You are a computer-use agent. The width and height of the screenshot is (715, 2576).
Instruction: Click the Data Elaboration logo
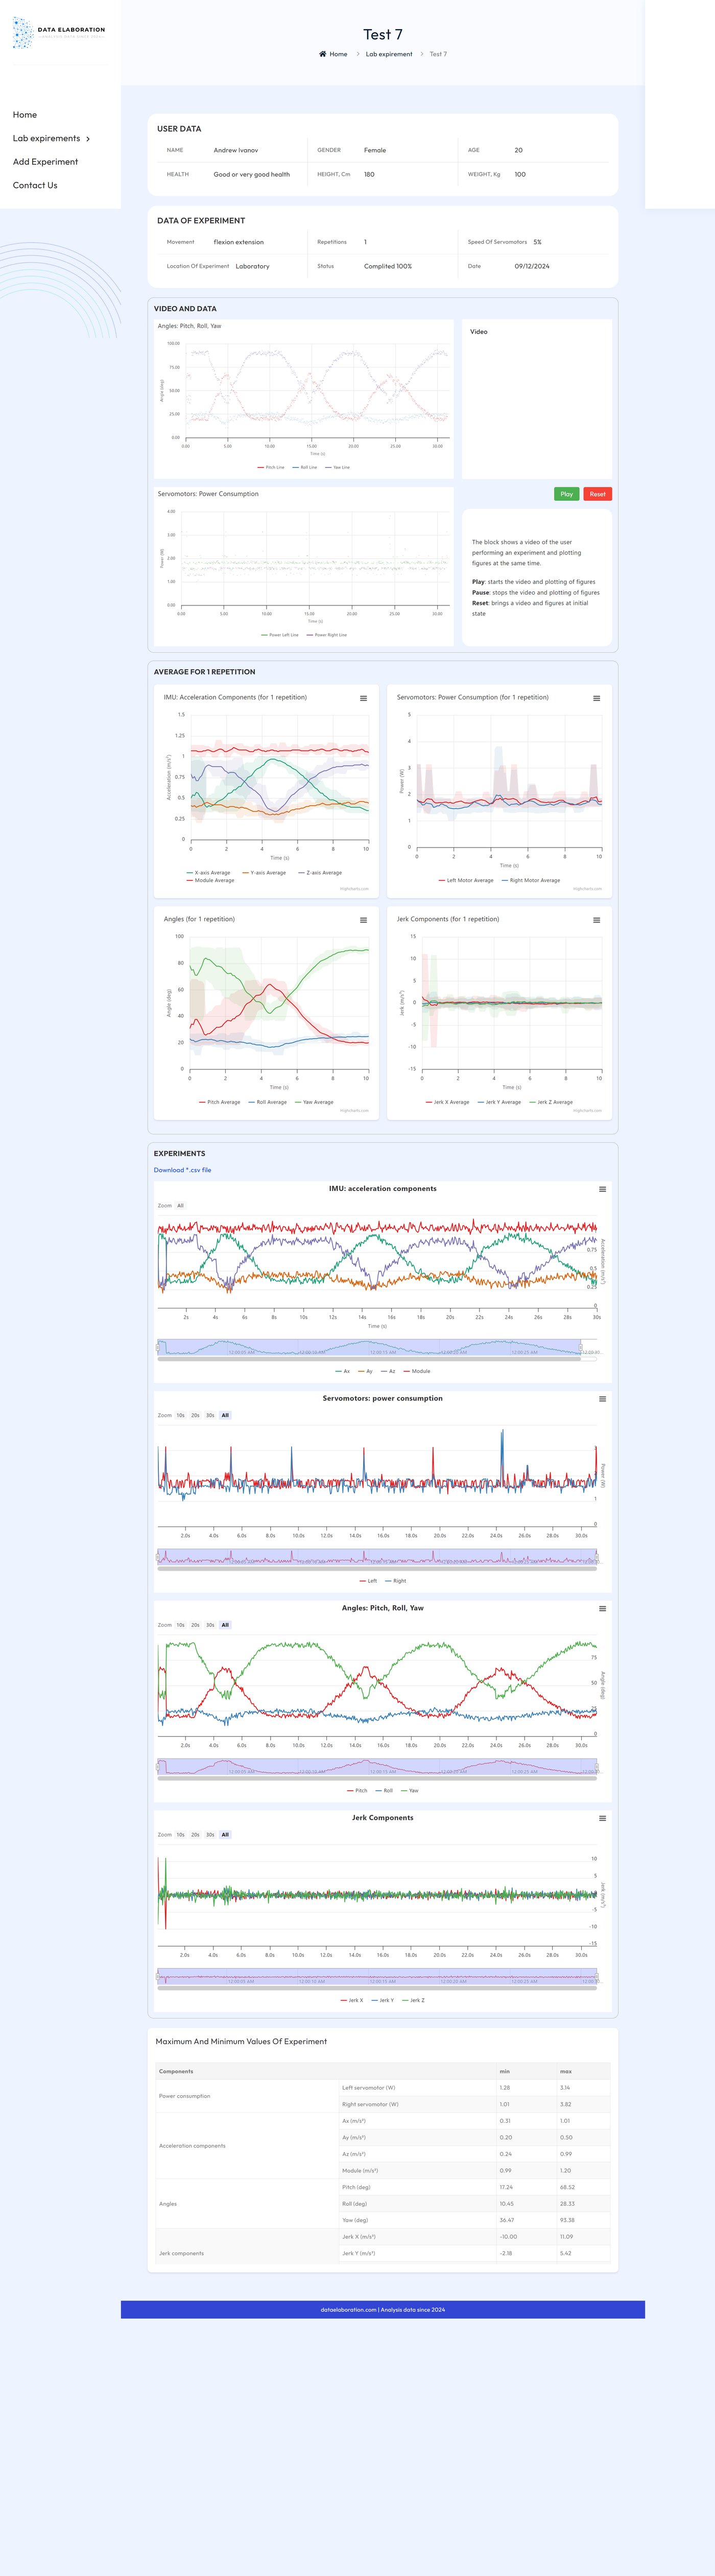pos(59,33)
